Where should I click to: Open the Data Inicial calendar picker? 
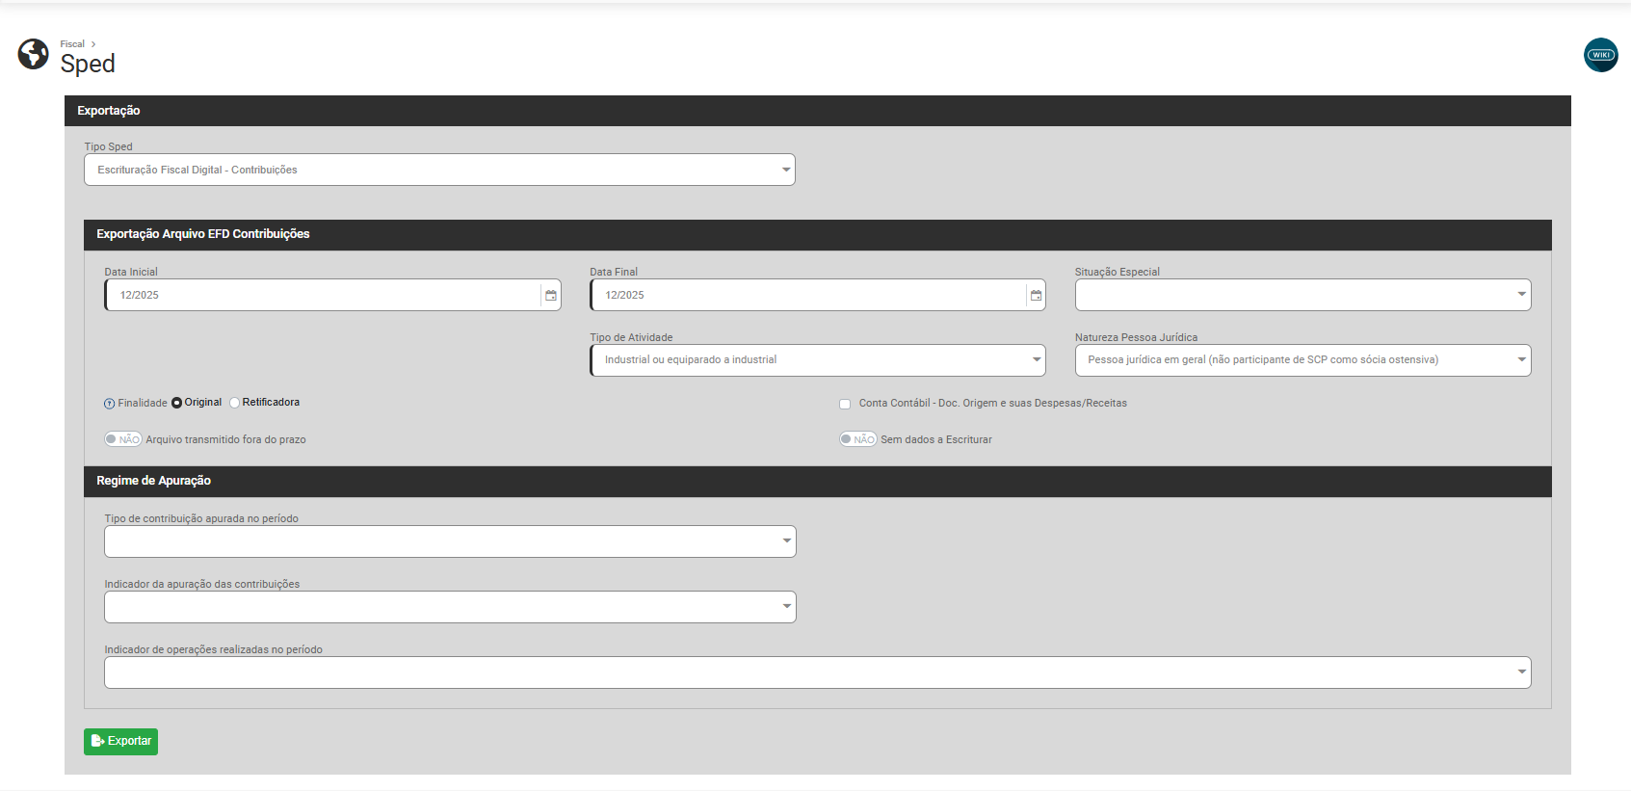coord(551,296)
